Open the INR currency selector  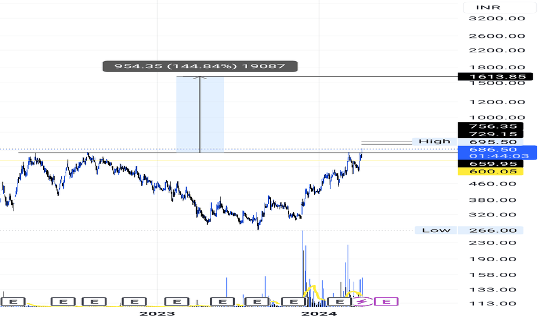(x=500, y=7)
